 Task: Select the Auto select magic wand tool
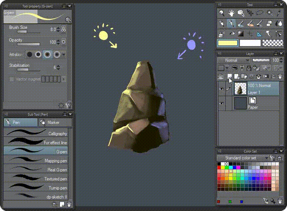pyautogui.click(x=269, y=13)
